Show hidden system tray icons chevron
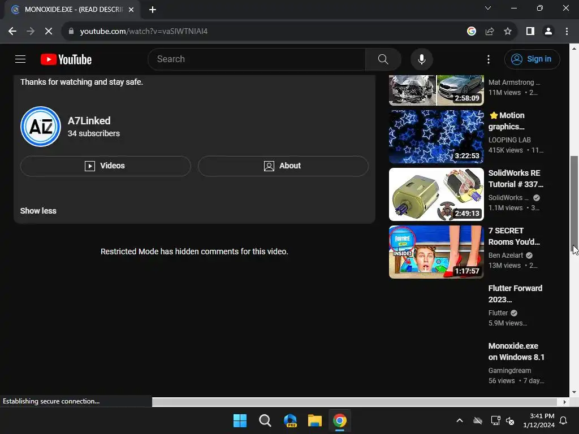This screenshot has height=434, width=579. 459,420
